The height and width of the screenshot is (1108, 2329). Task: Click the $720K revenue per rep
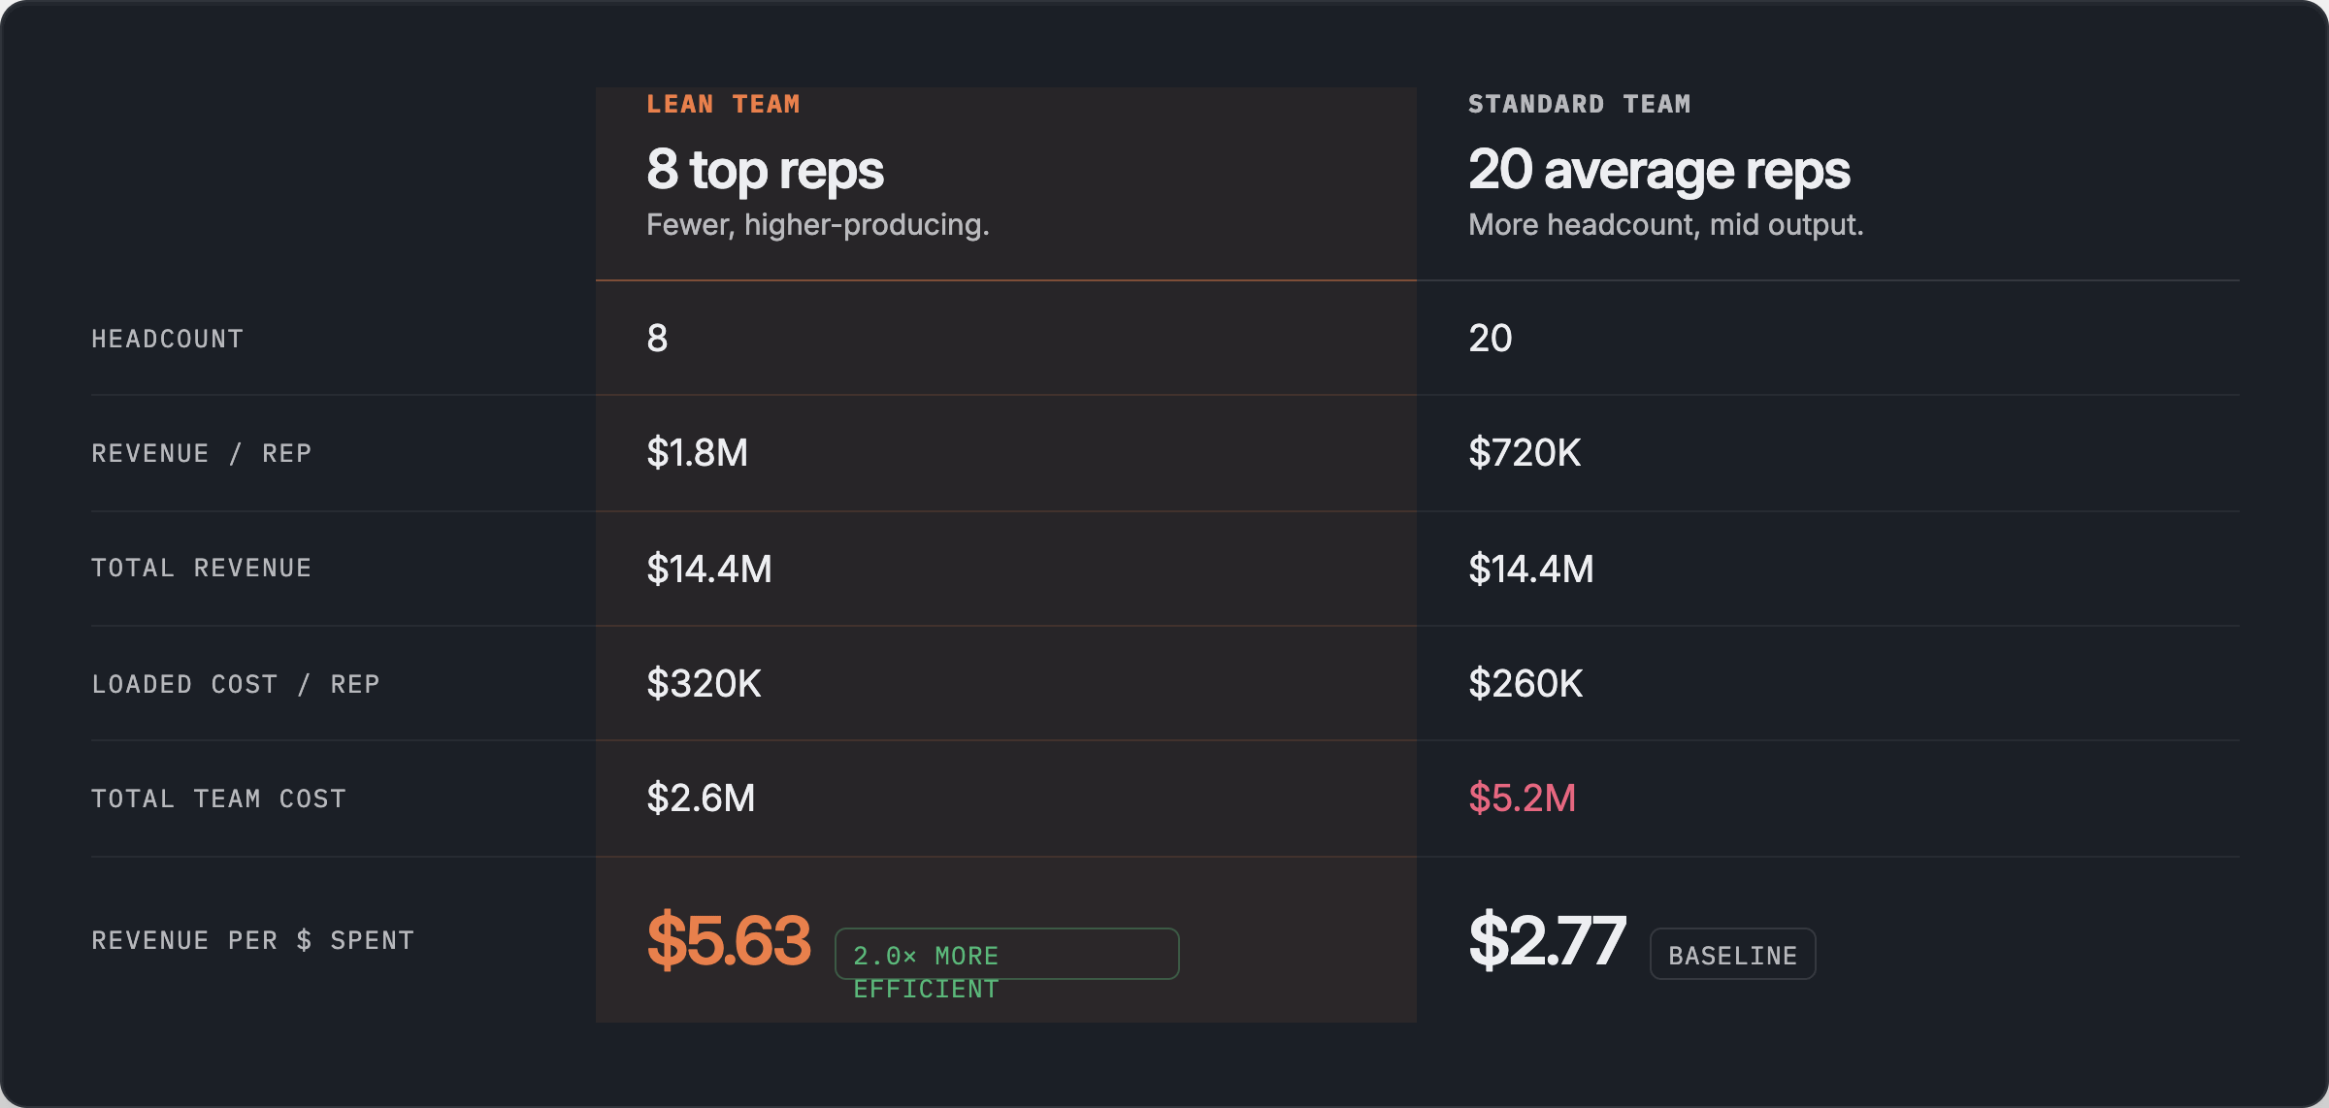coord(1524,453)
